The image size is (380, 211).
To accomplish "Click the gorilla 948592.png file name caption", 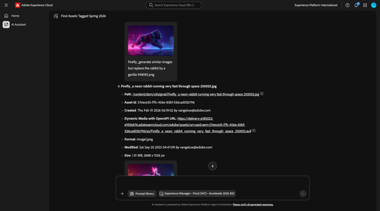I will tap(150, 68).
